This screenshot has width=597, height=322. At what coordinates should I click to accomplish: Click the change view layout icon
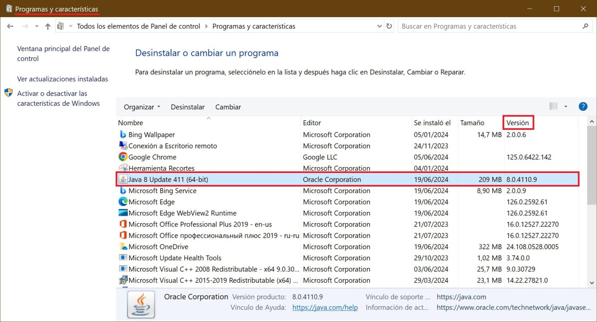pos(553,106)
